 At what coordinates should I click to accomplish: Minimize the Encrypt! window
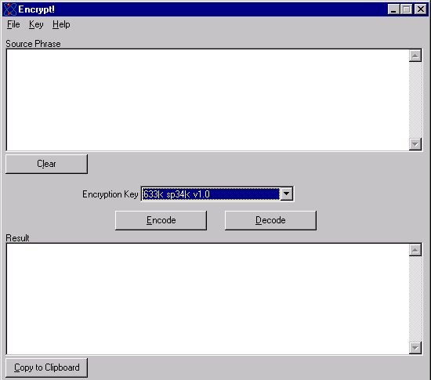[x=393, y=9]
